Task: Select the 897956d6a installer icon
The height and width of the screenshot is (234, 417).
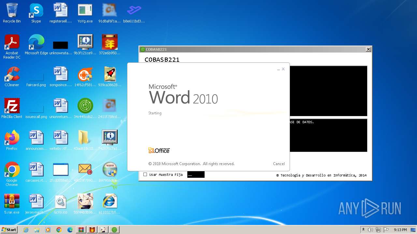Action: (x=109, y=172)
